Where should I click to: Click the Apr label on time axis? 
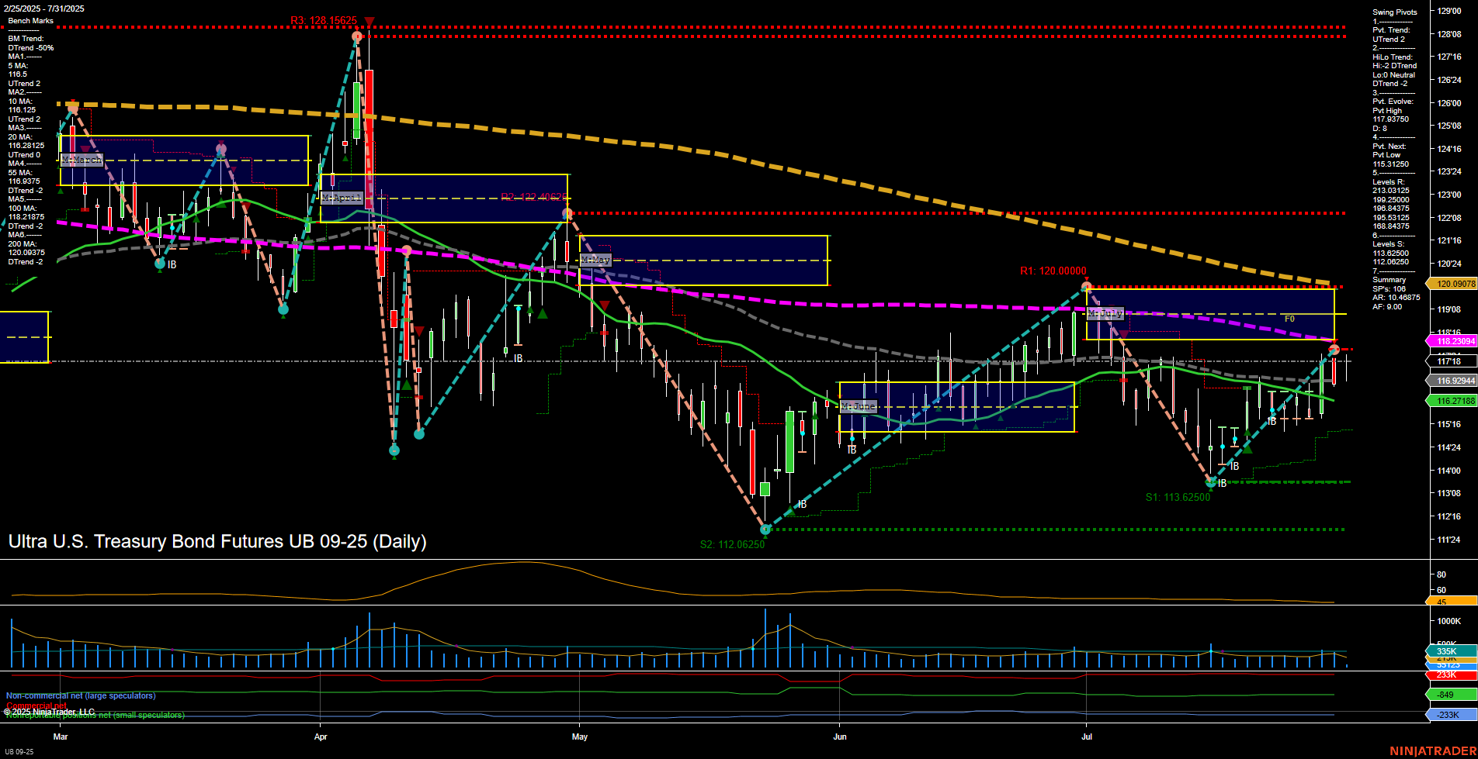321,737
